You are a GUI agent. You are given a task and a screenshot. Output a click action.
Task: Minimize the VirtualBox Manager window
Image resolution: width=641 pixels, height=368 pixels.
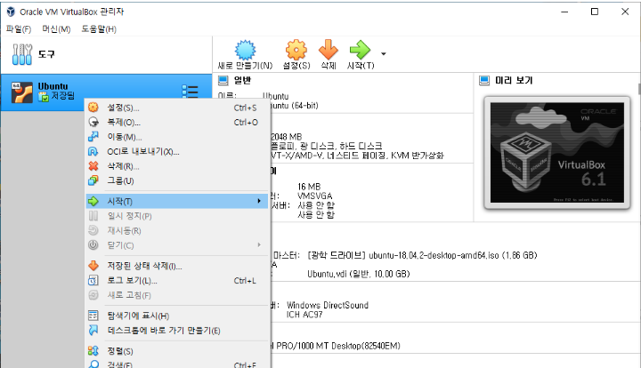click(x=564, y=12)
